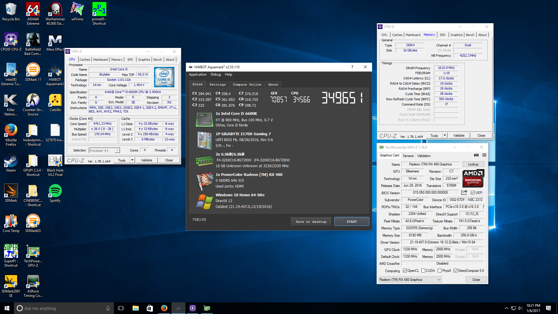The width and height of the screenshot is (558, 314).
Task: Click the Ask me anything search box
Action: click(x=64, y=308)
